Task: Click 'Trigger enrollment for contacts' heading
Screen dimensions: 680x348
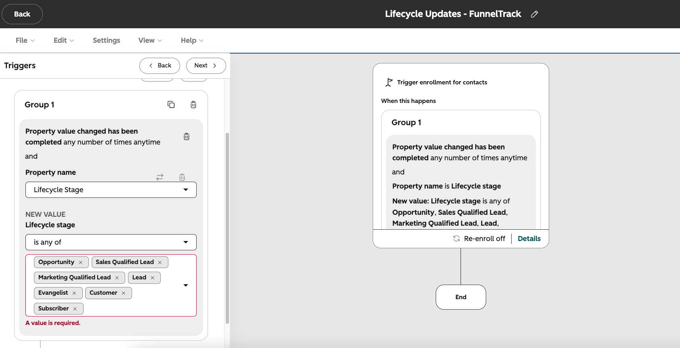Action: 442,82
